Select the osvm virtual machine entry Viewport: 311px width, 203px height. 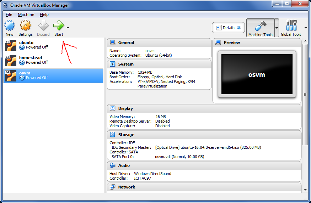(53, 76)
